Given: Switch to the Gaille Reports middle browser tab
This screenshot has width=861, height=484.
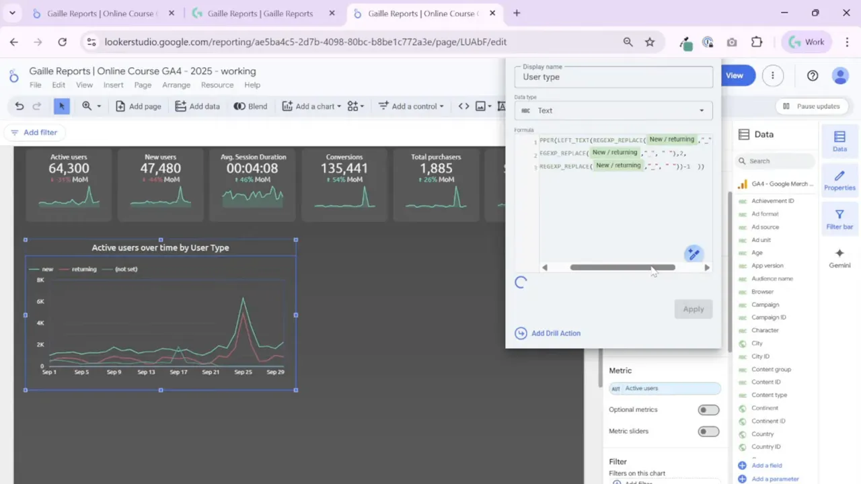Looking at the screenshot, I should point(260,13).
